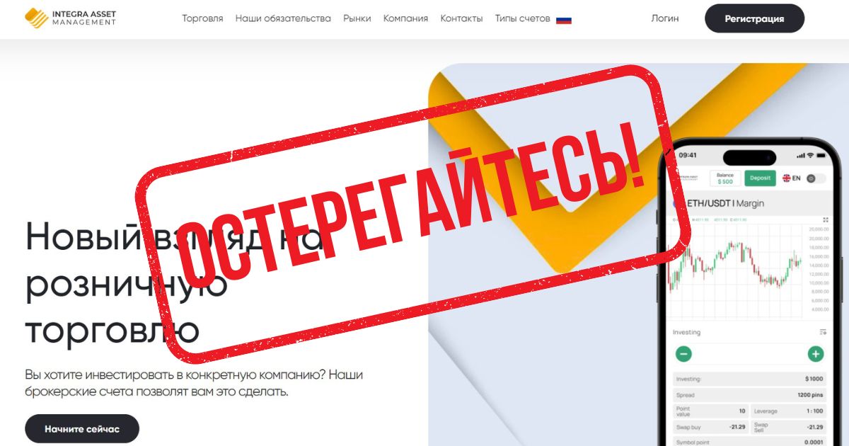Select the Russian flag language icon

563,19
